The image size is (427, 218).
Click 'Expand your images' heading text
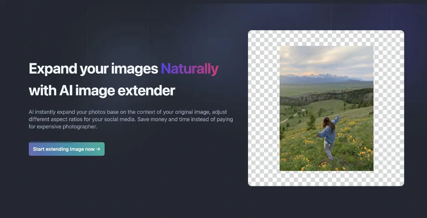point(93,69)
